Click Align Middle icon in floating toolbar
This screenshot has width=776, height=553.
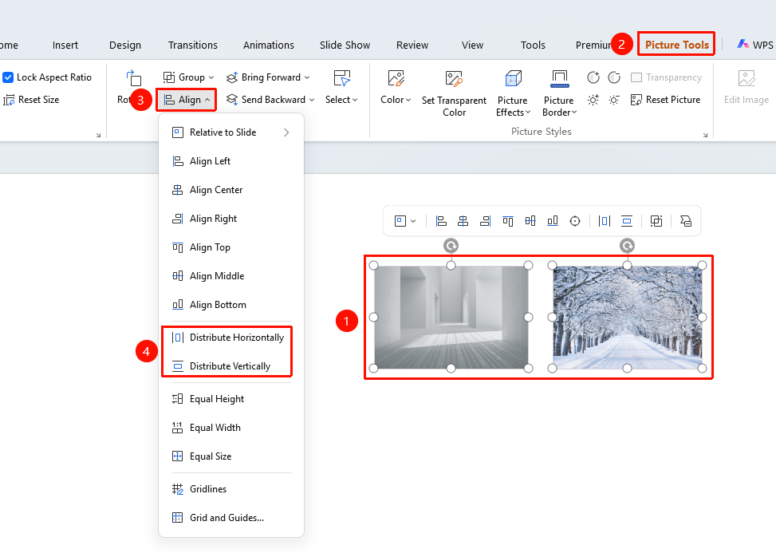pos(530,221)
